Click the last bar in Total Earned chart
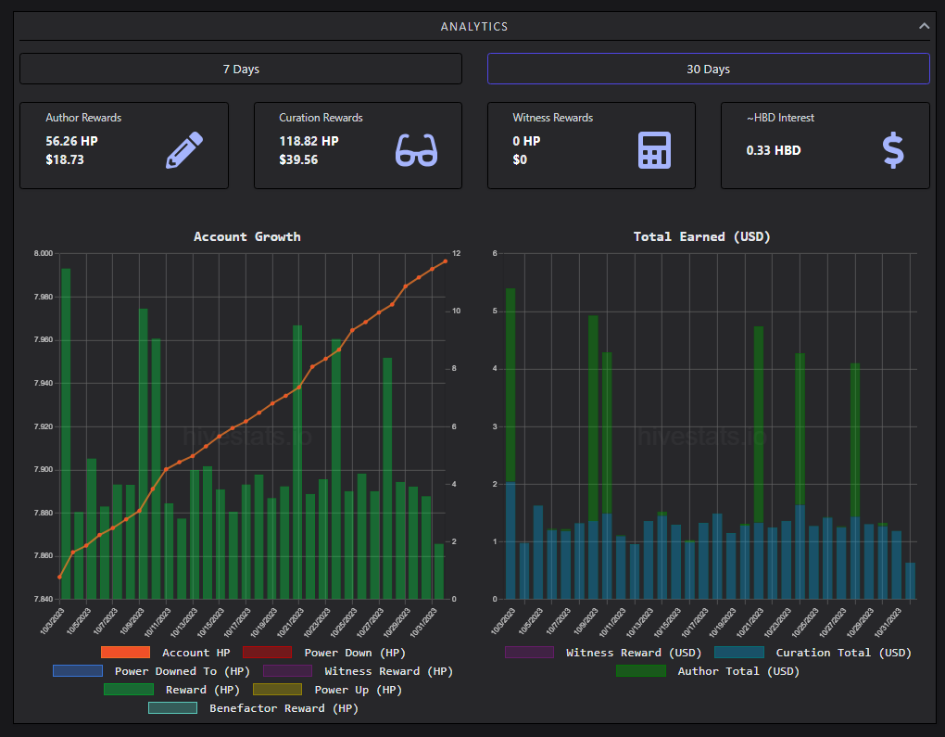The image size is (945, 737). (x=910, y=581)
